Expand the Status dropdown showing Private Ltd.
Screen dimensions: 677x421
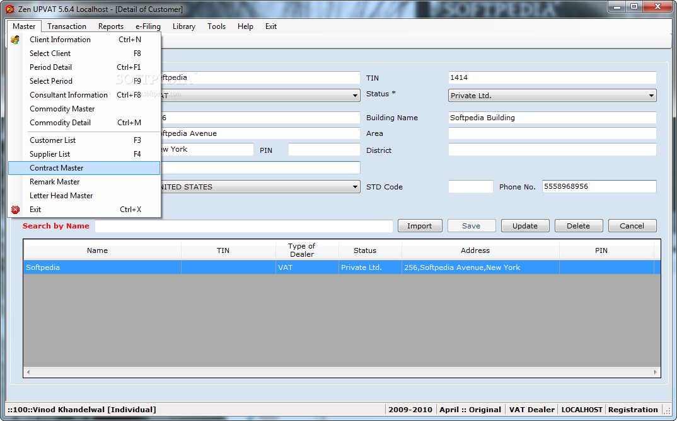click(x=651, y=96)
